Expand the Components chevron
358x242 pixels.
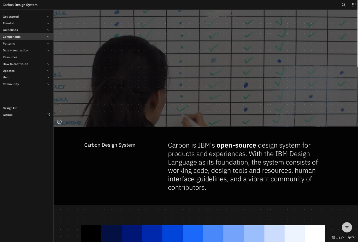click(x=48, y=37)
